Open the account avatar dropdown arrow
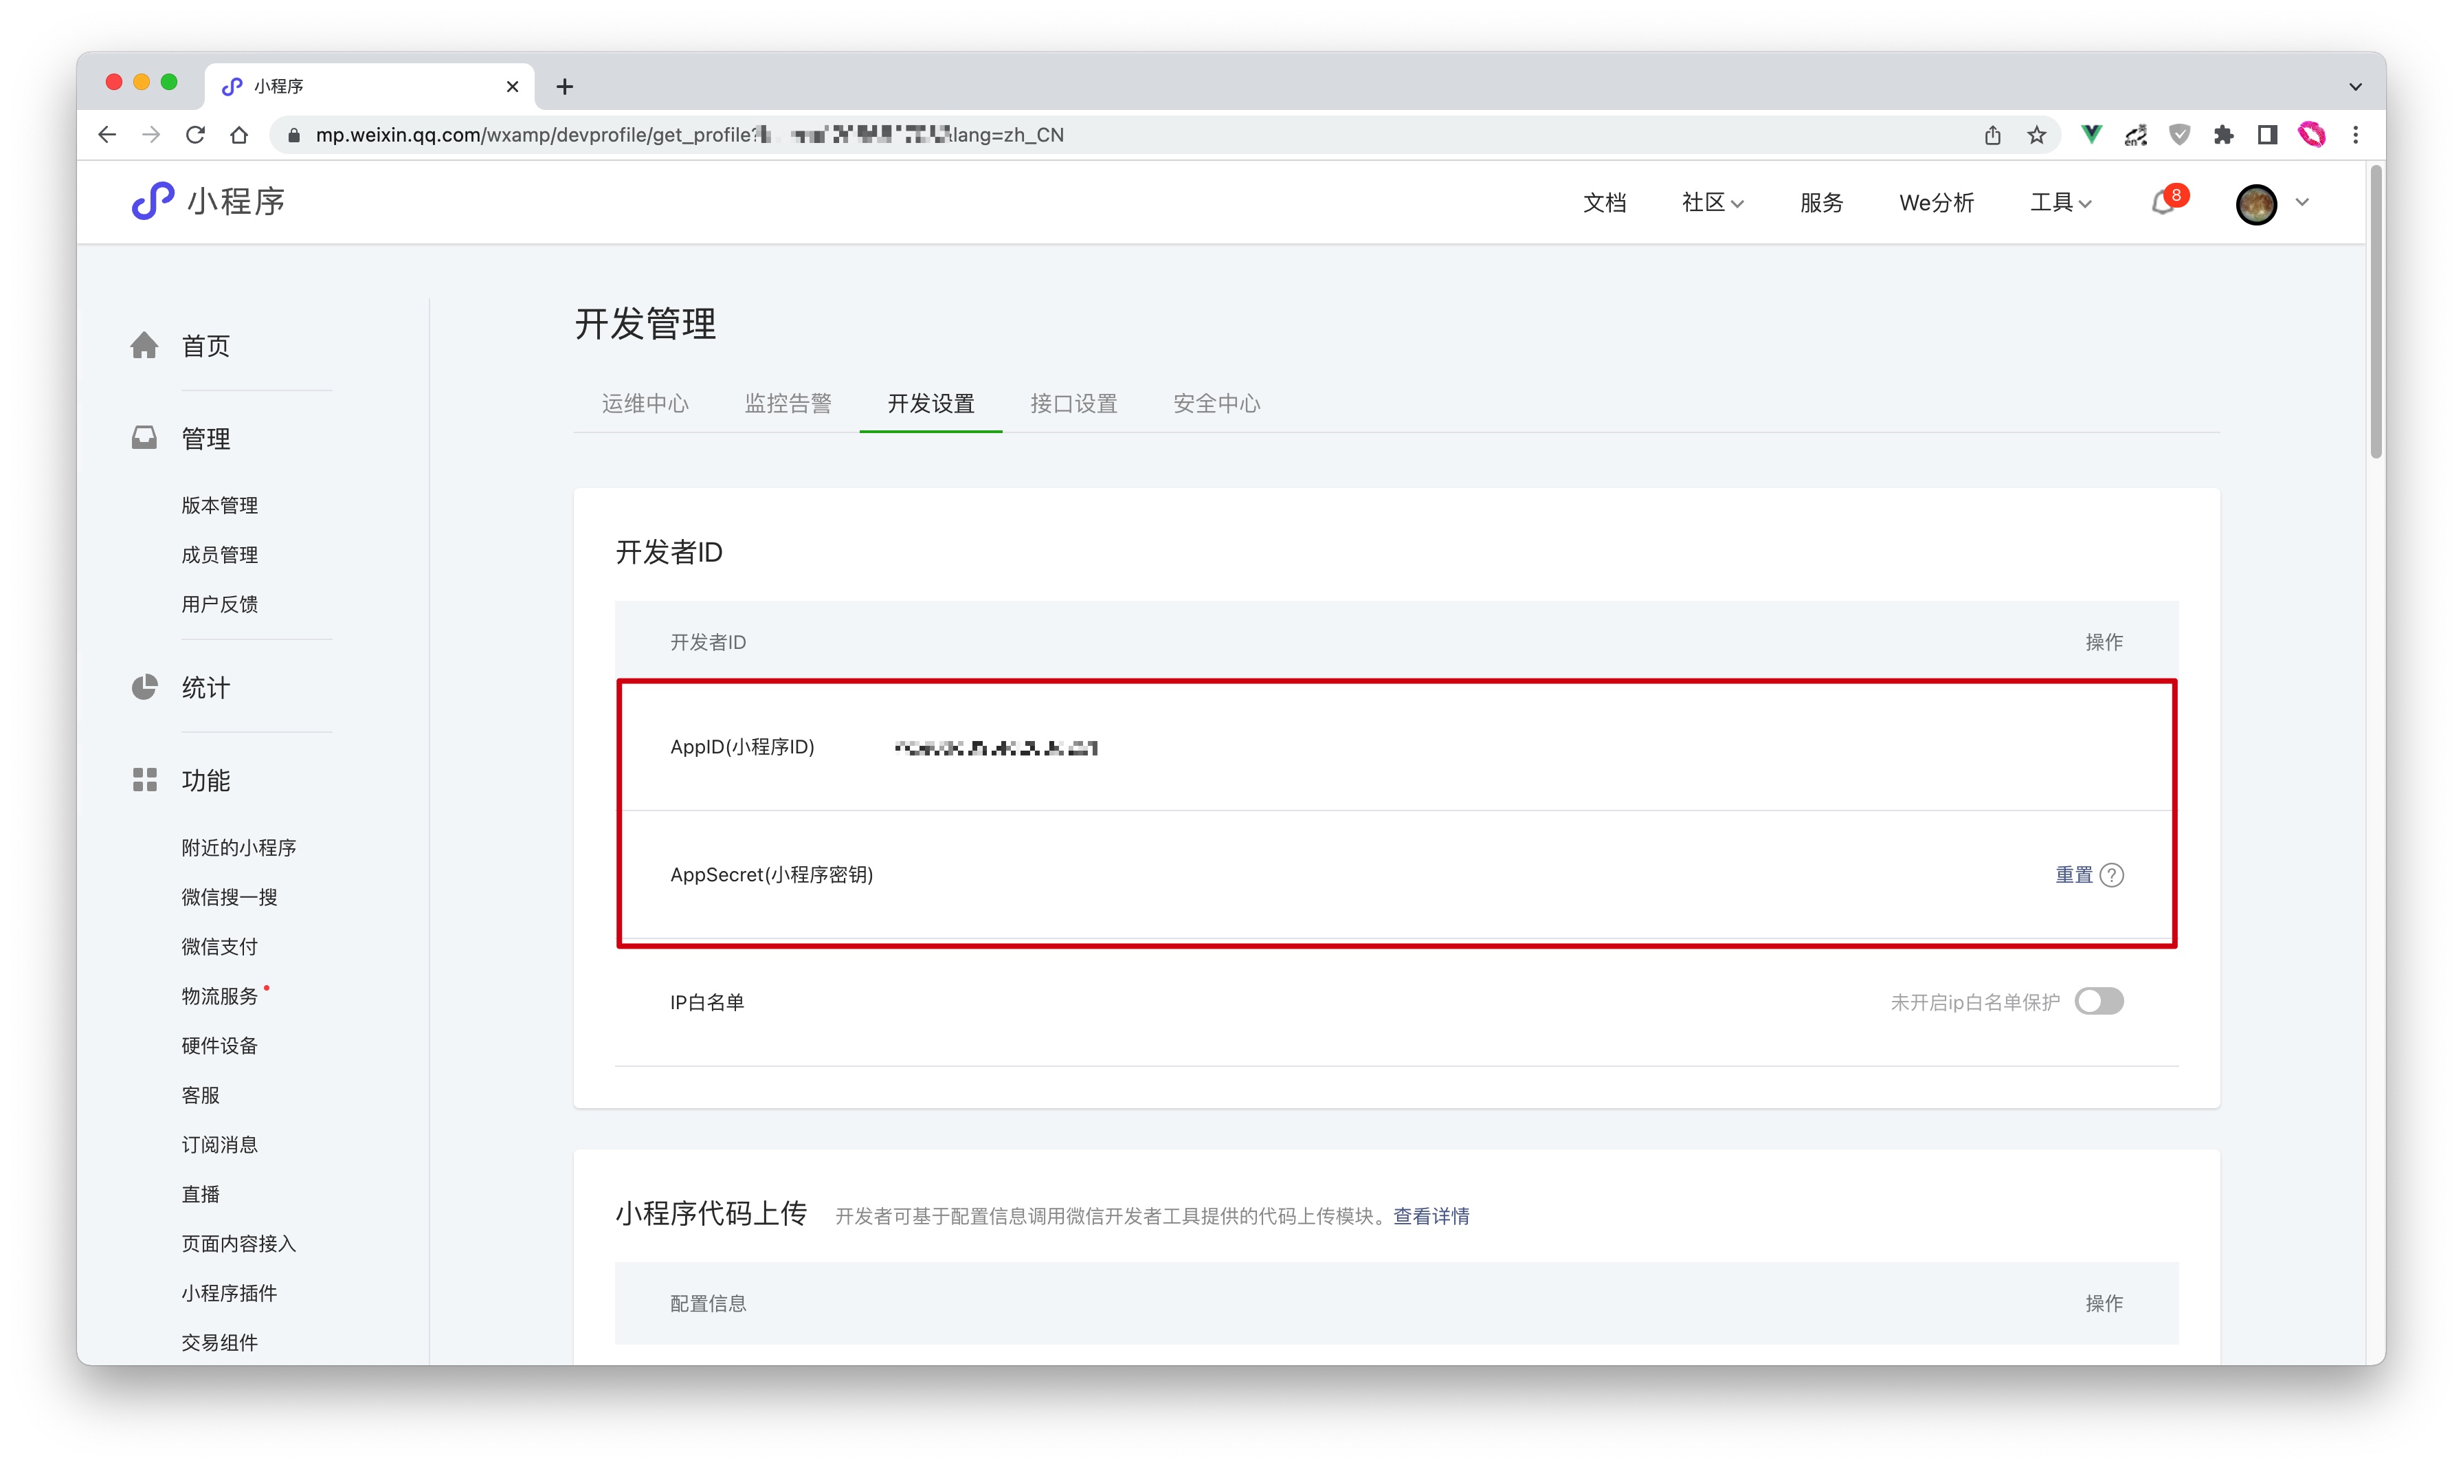 click(x=2302, y=203)
